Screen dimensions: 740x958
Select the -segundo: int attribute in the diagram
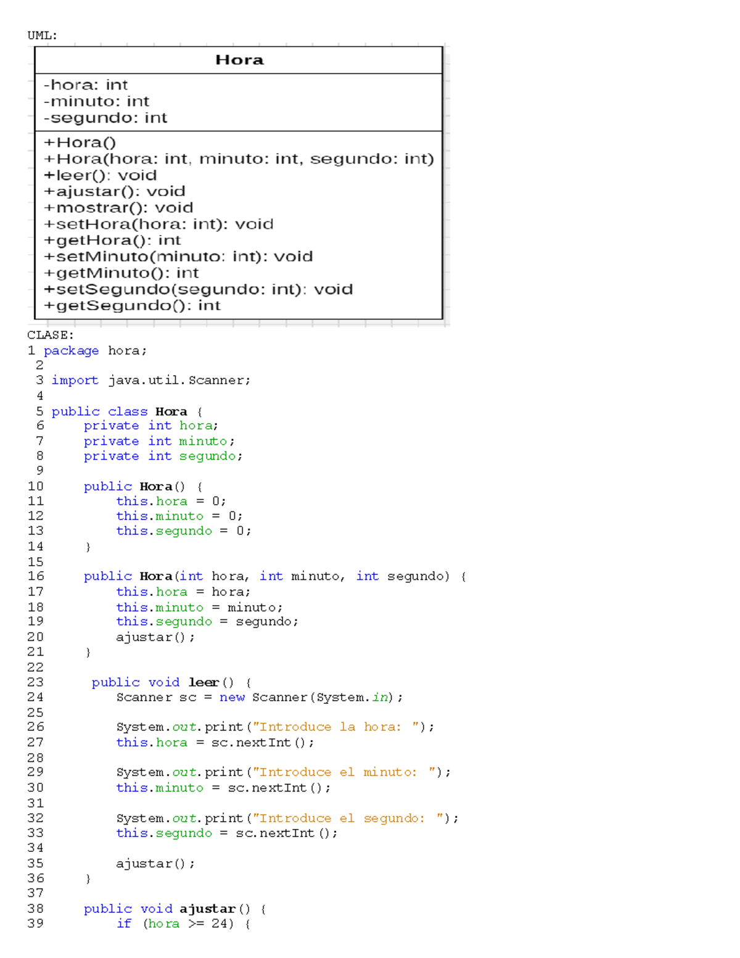(104, 117)
